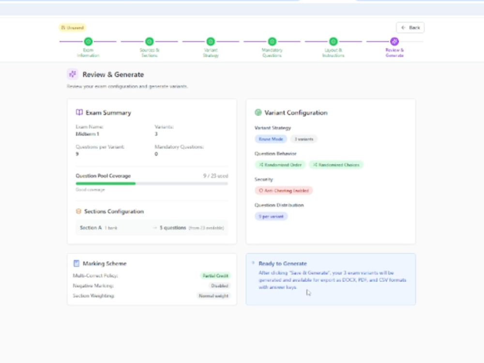Jump to the Variant Strategy step
This screenshot has height=363, width=484.
(x=211, y=41)
